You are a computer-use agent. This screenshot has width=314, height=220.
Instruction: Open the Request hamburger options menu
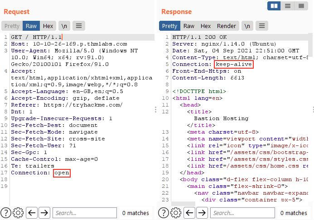(79, 26)
